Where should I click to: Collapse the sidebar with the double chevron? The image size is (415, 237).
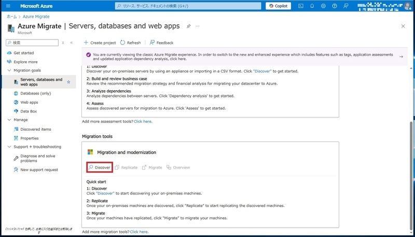72,43
